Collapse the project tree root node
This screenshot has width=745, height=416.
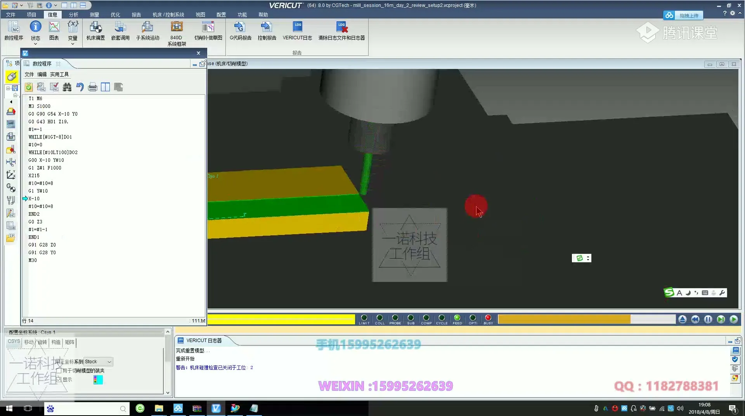[8, 88]
